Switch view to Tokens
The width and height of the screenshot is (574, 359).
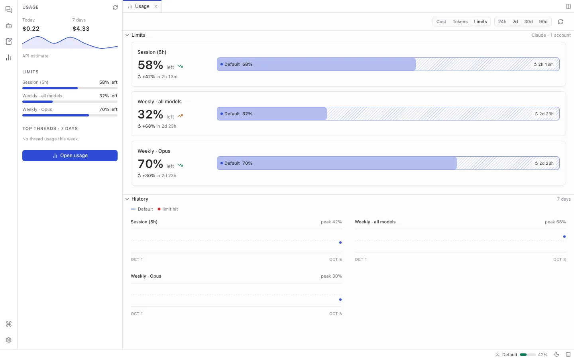(460, 22)
